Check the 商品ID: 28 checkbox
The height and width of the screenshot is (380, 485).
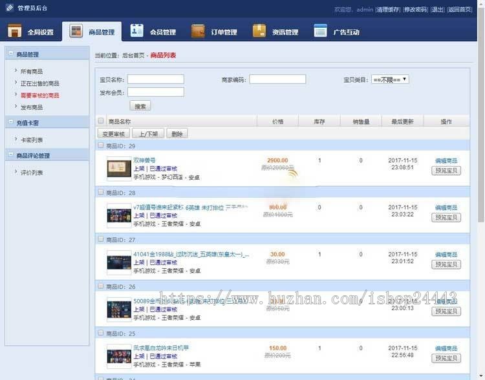coord(101,192)
